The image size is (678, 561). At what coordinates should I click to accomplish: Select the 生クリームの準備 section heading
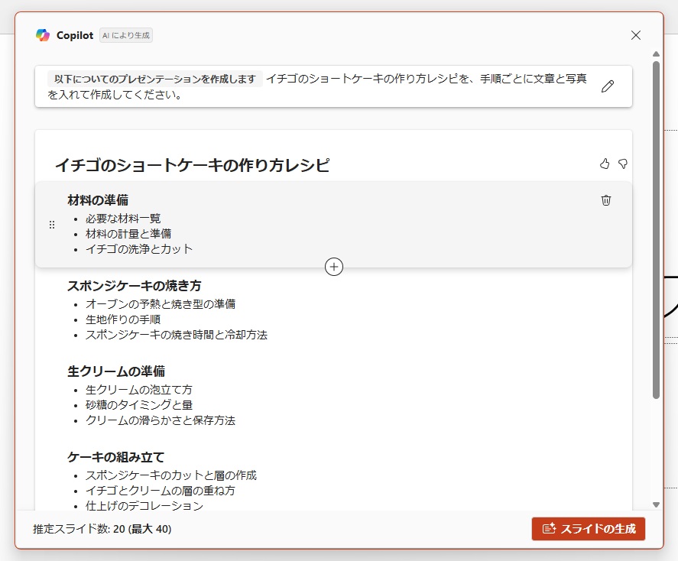(x=116, y=371)
